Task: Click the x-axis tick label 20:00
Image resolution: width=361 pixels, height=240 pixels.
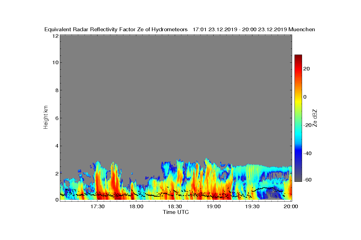Action: tap(291, 207)
